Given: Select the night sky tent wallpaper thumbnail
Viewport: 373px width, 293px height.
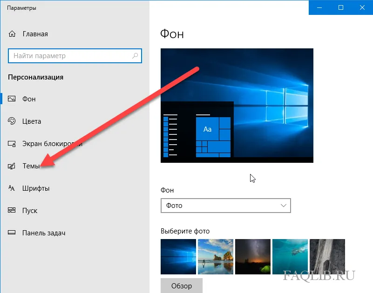Looking at the screenshot, I should click(253, 257).
